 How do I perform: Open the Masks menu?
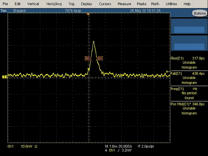(142, 4)
